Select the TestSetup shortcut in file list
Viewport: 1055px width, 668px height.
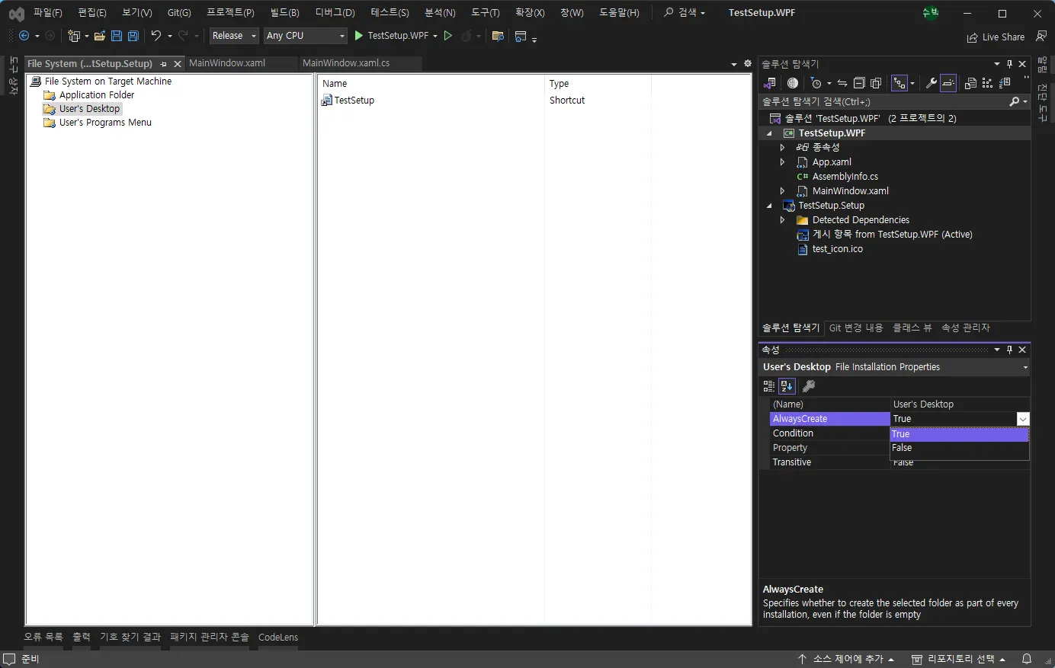click(354, 101)
